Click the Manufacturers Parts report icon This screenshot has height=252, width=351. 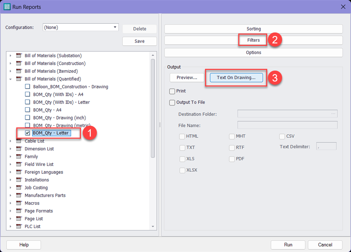pos(18,195)
